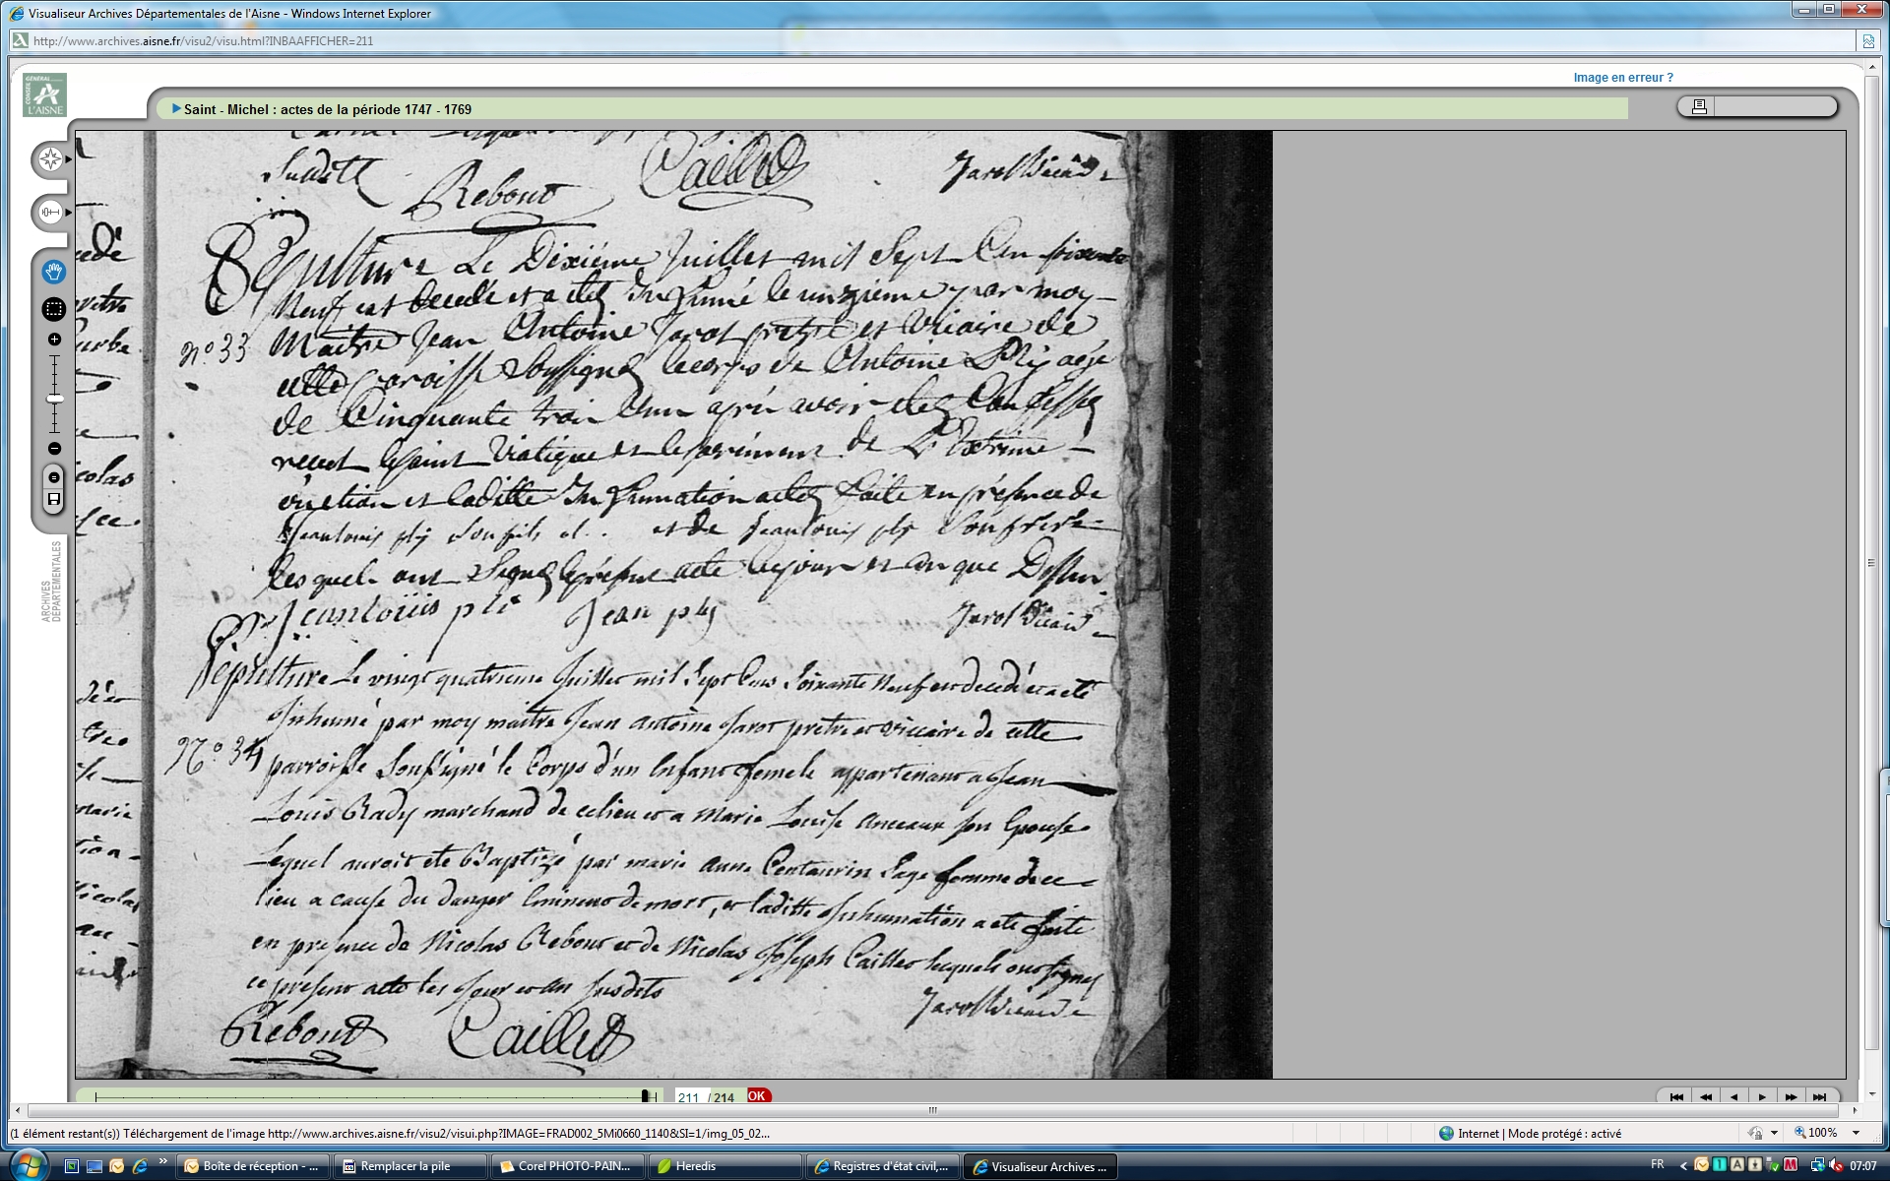Open the contrast adjustment tool
The height and width of the screenshot is (1181, 1890).
click(x=50, y=213)
